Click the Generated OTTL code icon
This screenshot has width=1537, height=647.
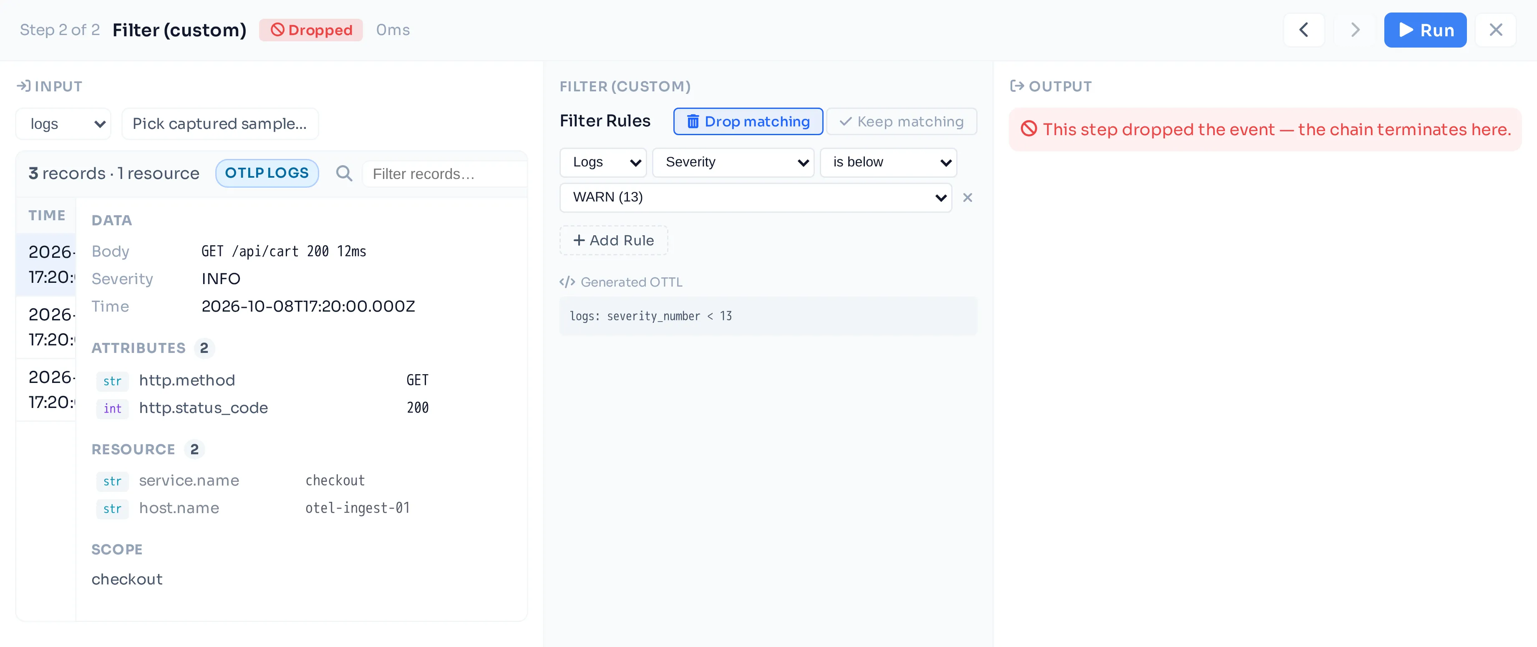(x=567, y=282)
